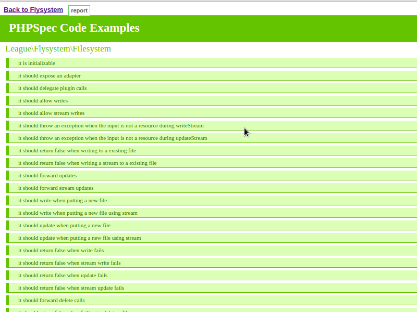The height and width of the screenshot is (312, 417).
Task: Select 'return false when stream update fails' row
Action: [x=212, y=288]
